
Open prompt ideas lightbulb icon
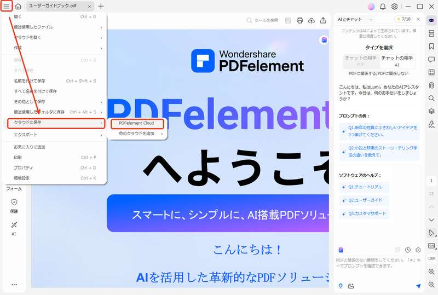[341, 286]
